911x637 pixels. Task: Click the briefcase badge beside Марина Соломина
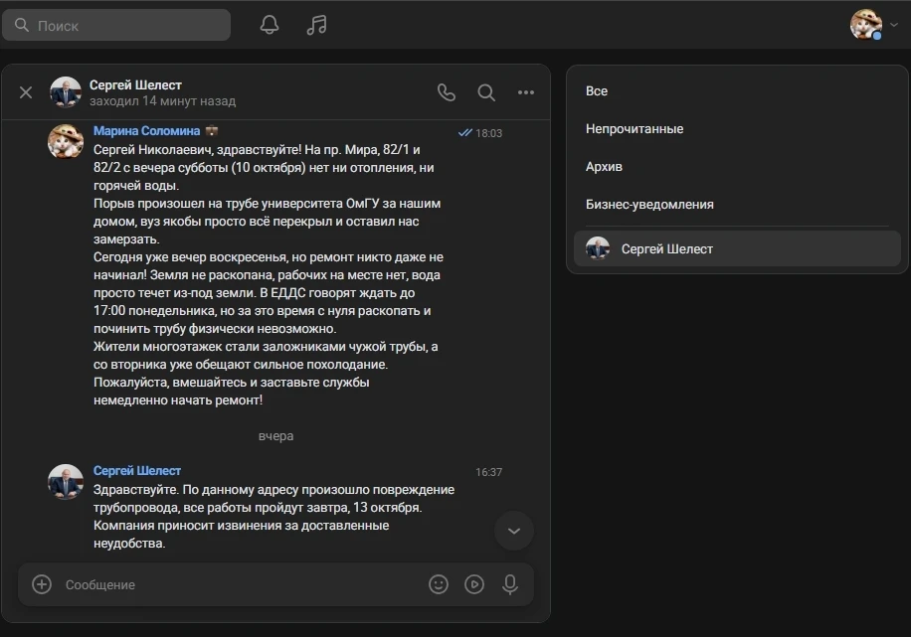point(212,130)
